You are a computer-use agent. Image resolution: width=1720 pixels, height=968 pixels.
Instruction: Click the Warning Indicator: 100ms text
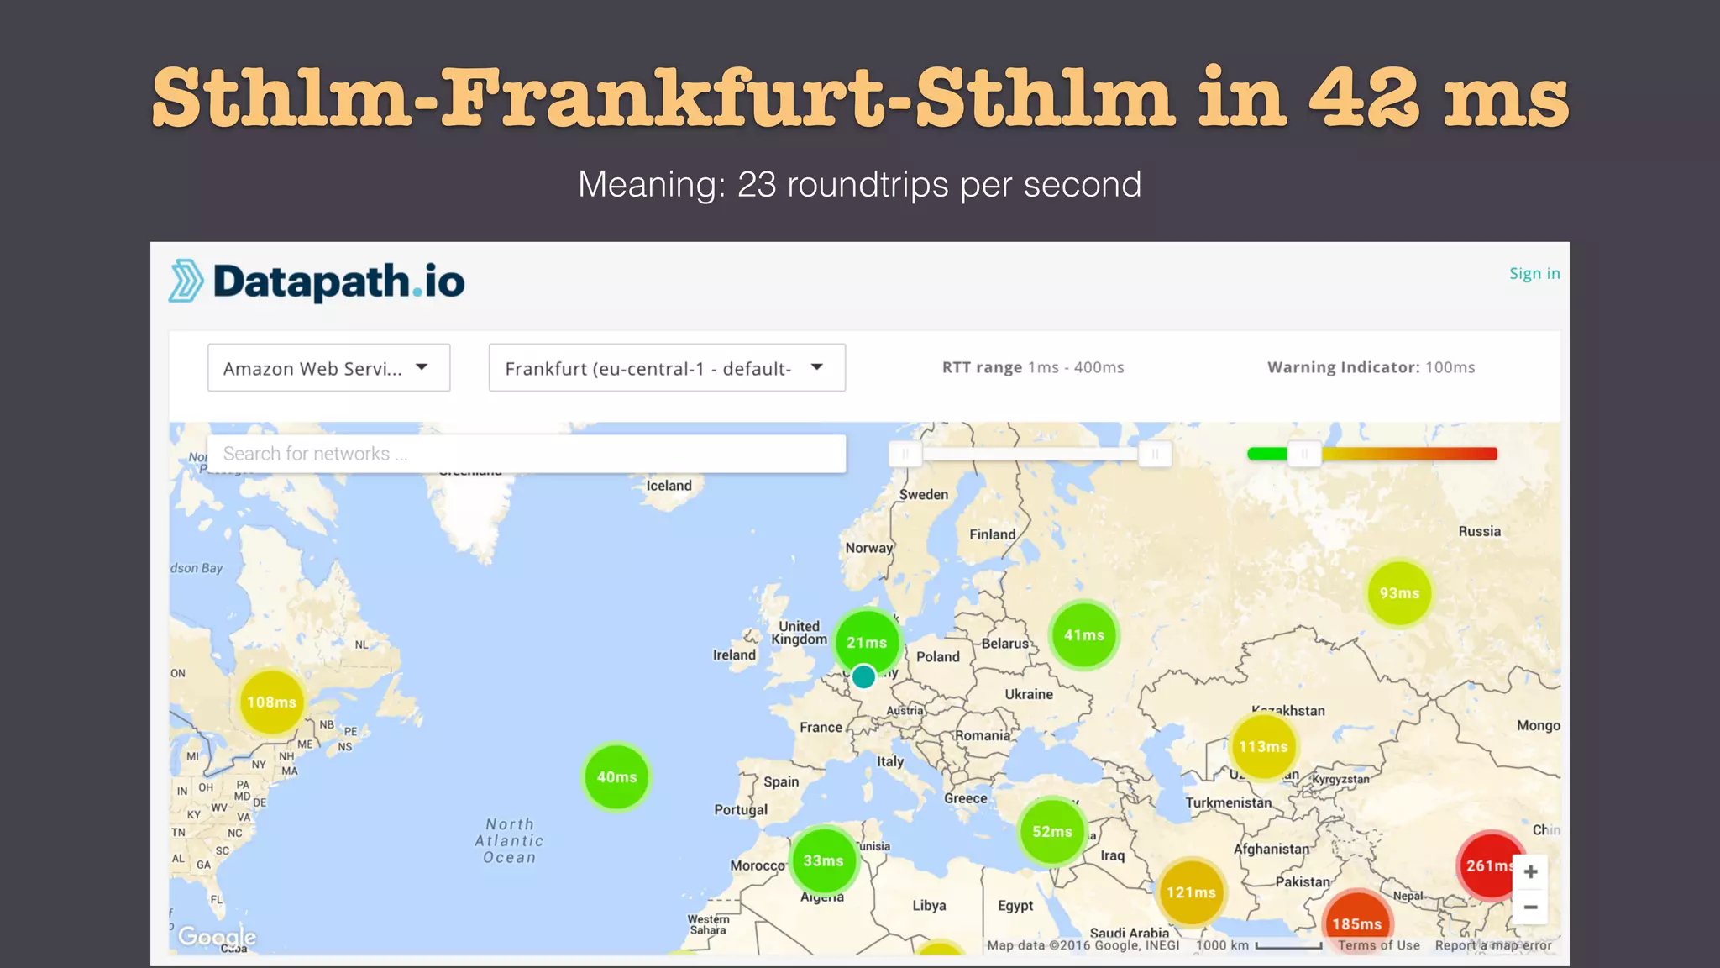pos(1371,367)
